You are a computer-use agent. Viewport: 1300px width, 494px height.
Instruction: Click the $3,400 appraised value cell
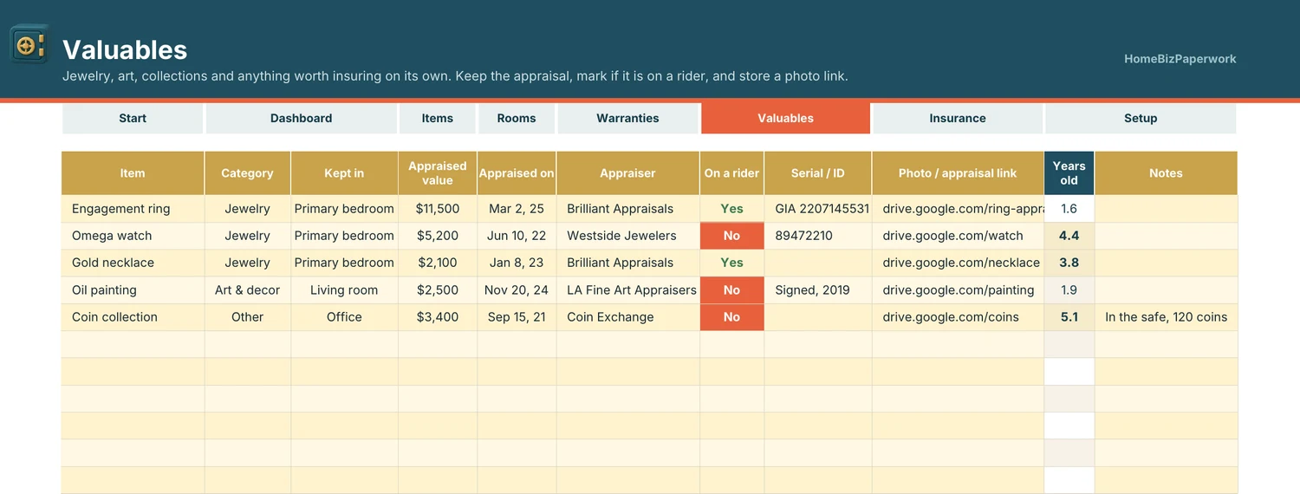pos(437,317)
